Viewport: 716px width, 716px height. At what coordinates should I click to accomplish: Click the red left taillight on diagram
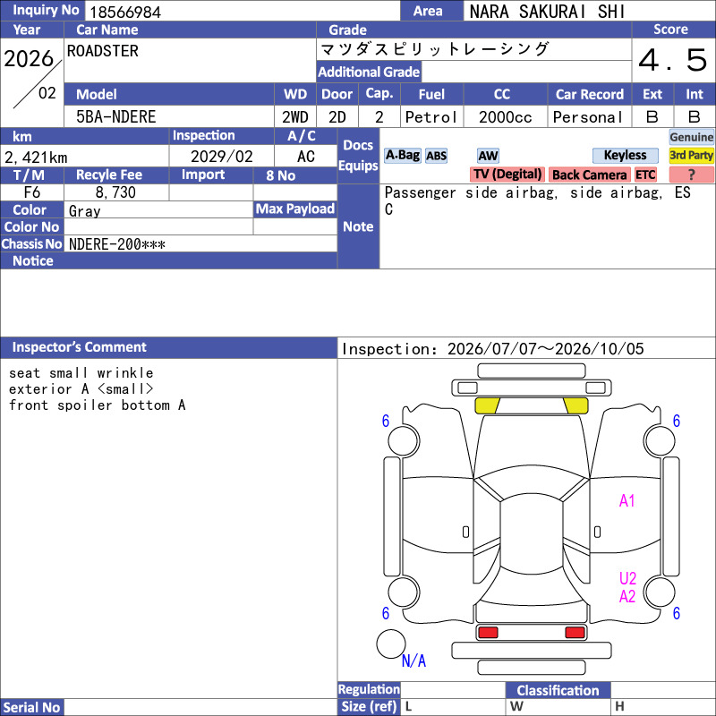tap(488, 633)
